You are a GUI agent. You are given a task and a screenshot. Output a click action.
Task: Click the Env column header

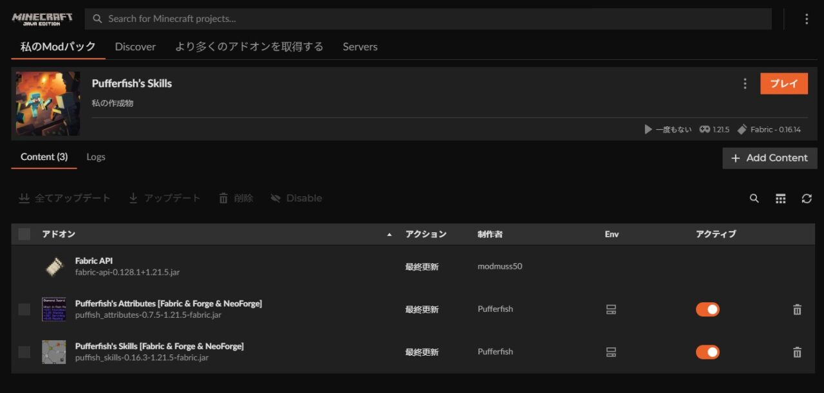(612, 234)
